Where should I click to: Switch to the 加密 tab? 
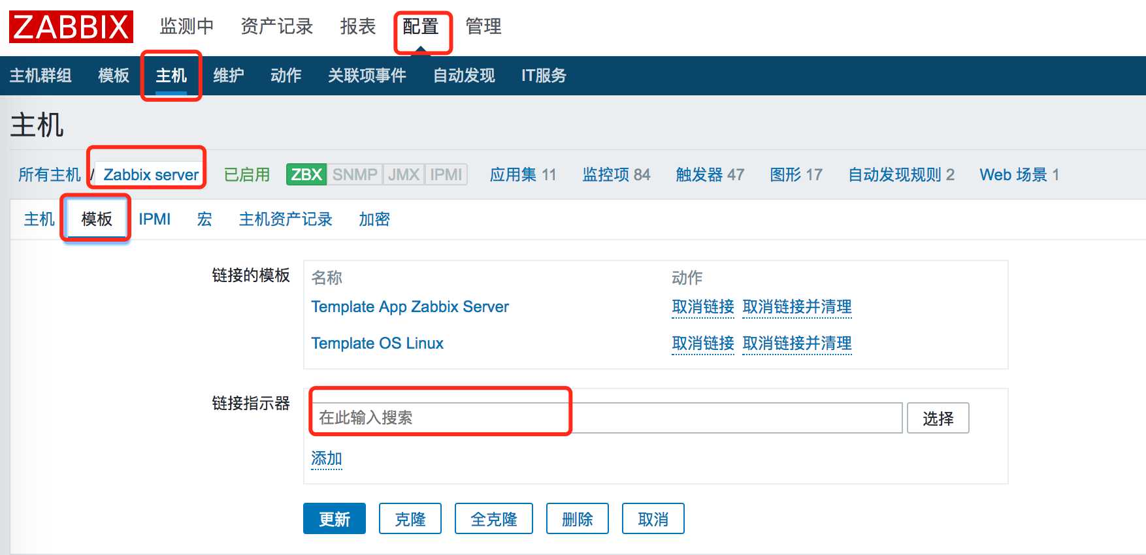[374, 219]
